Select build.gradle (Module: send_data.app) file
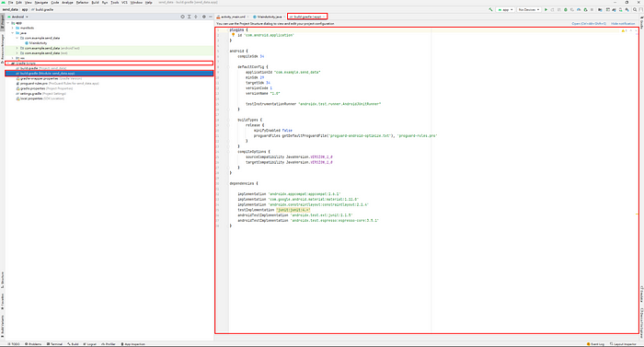Viewport: 644px width, 347px height. point(109,74)
